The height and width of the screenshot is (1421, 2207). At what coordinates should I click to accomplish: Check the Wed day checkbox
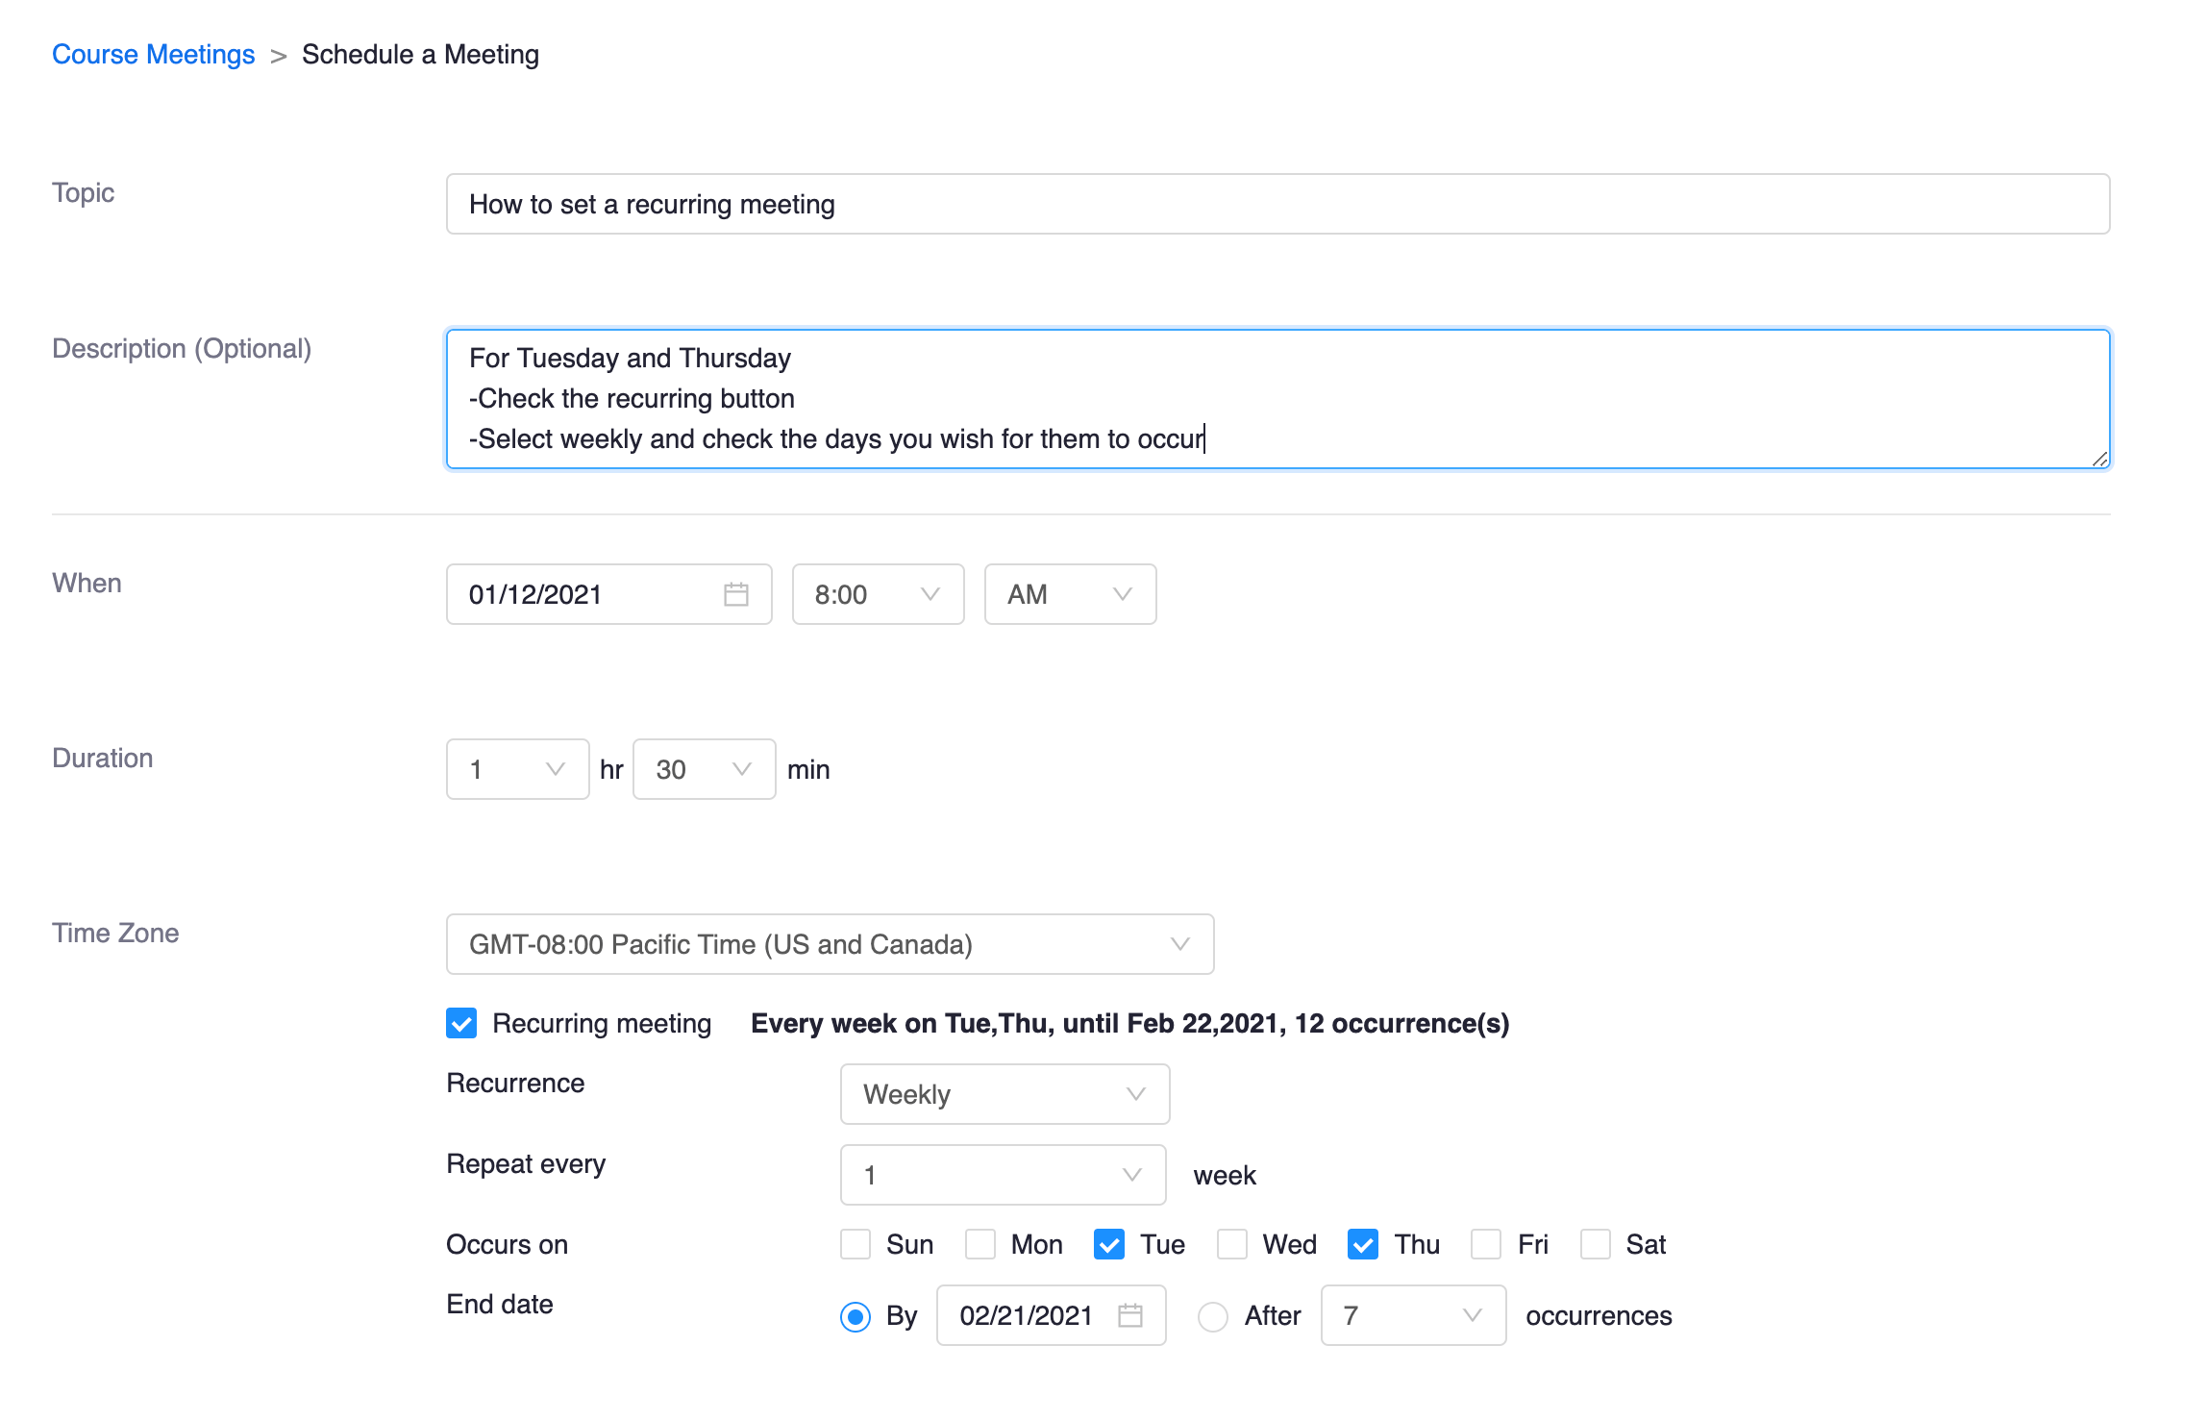coord(1232,1244)
